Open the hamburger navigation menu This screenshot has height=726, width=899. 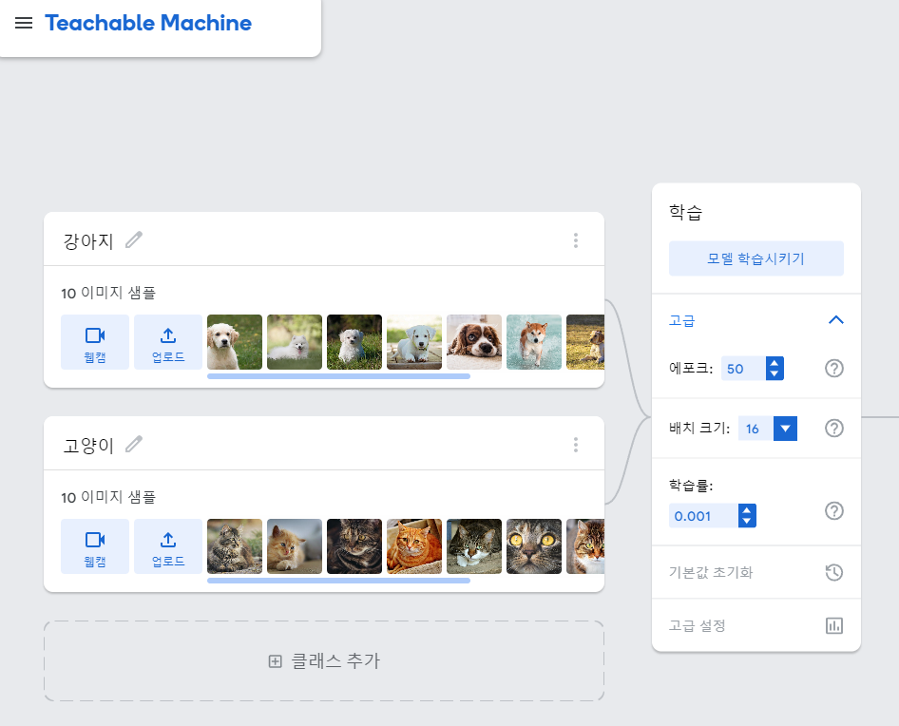tap(24, 23)
